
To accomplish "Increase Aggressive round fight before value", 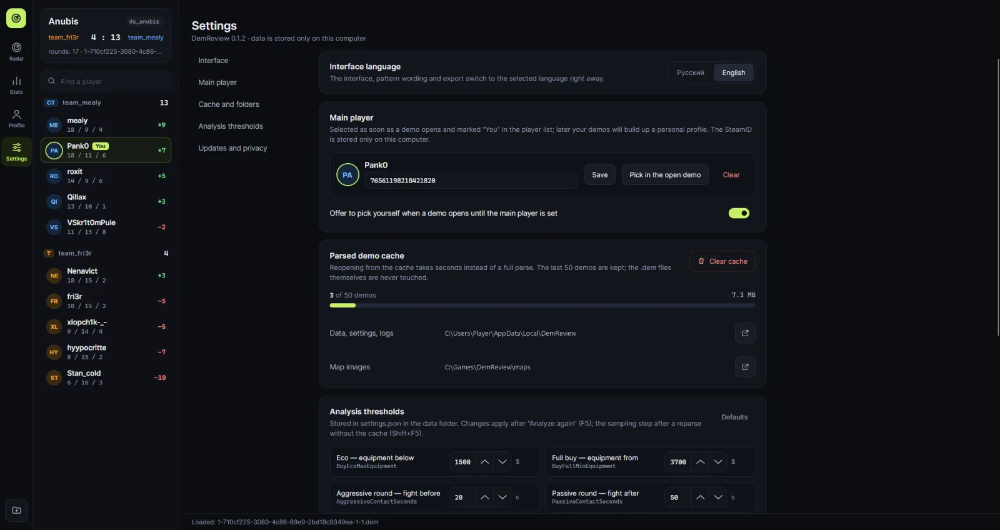I will pyautogui.click(x=485, y=497).
